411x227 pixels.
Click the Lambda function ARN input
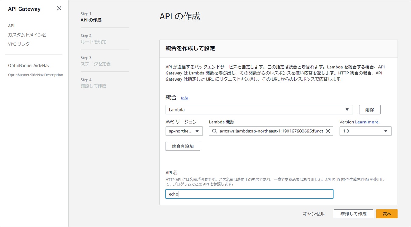[x=271, y=131]
